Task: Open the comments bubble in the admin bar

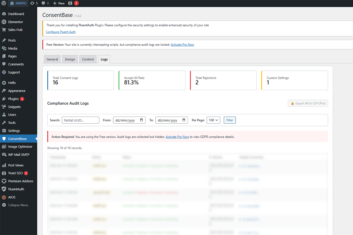Action: pyautogui.click(x=43, y=3)
